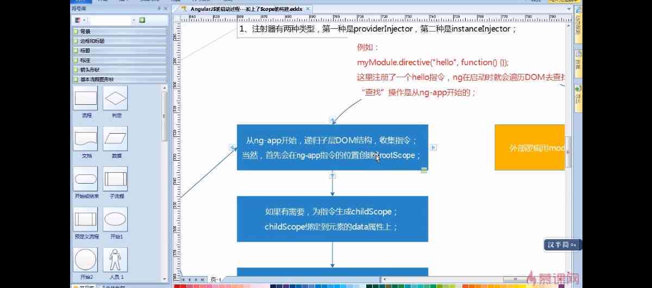
Task: Expand the 边框和标题 library category
Action: 120,41
